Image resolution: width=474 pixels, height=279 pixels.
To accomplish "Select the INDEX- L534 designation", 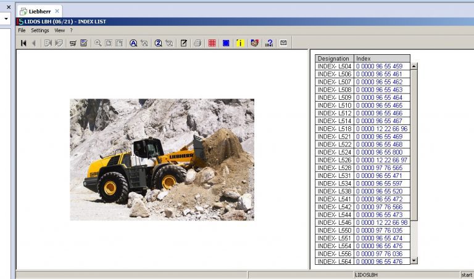I will (x=335, y=184).
